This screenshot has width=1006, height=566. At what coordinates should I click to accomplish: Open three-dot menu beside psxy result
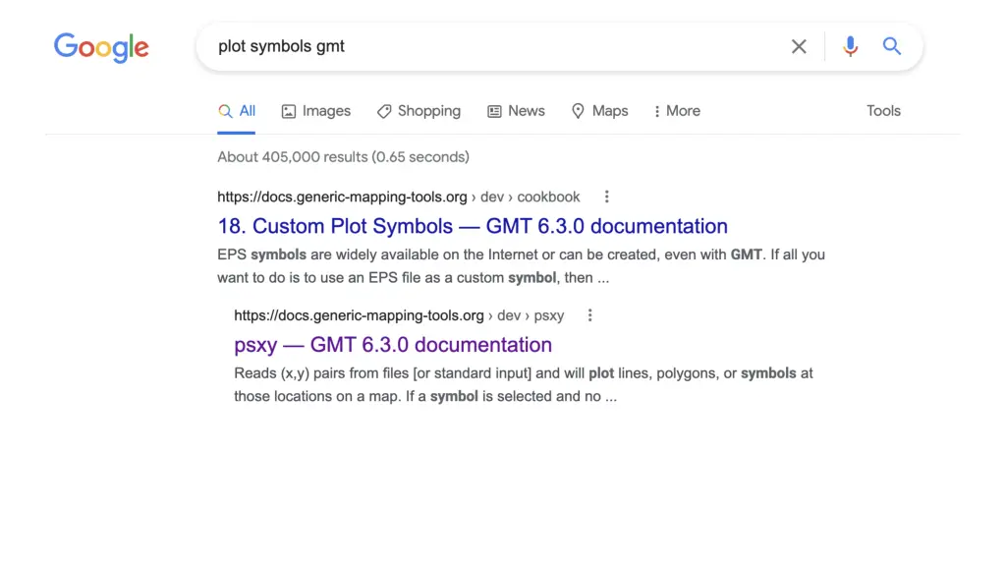pos(589,315)
